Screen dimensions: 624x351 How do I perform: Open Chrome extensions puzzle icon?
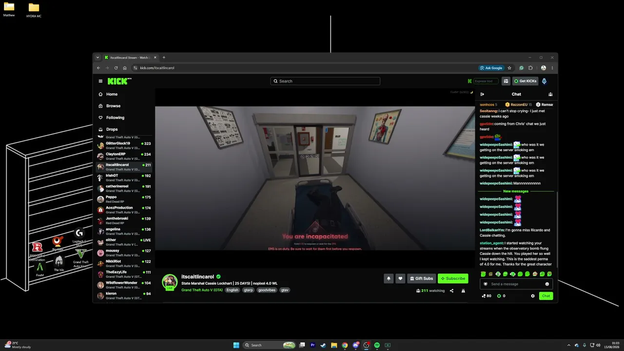coord(530,68)
